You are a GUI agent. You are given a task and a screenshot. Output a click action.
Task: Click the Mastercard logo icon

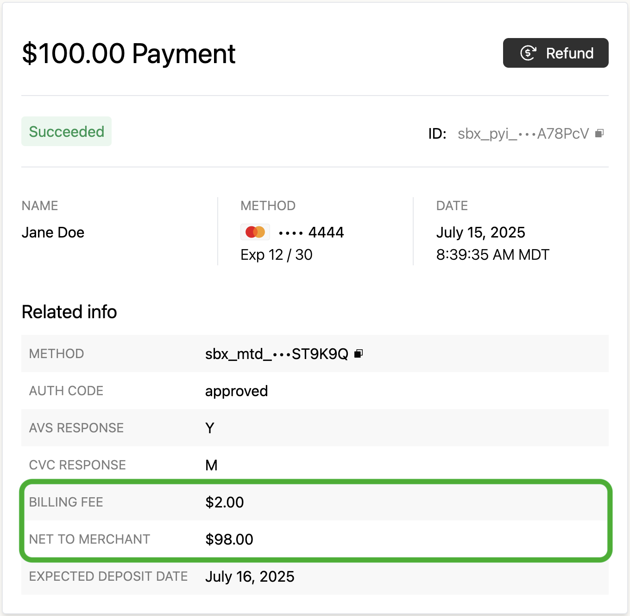click(x=255, y=232)
